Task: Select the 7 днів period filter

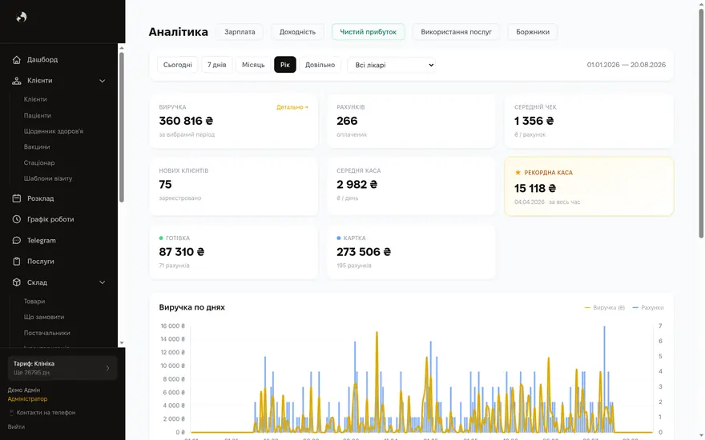Action: pyautogui.click(x=217, y=65)
